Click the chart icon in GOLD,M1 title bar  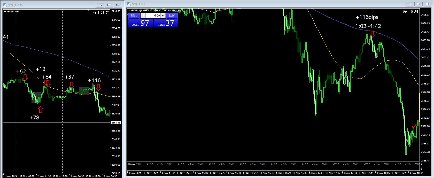click(129, 4)
